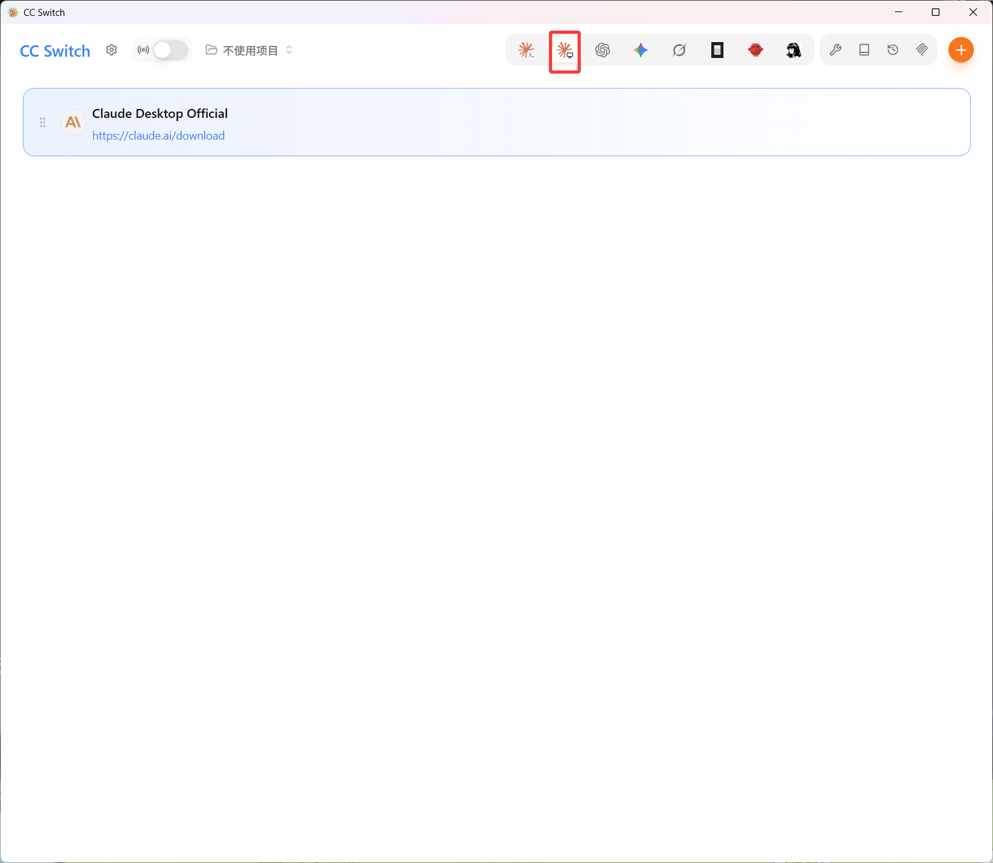This screenshot has height=863, width=993.
Task: Open settings via the gear icon
Action: coord(112,50)
